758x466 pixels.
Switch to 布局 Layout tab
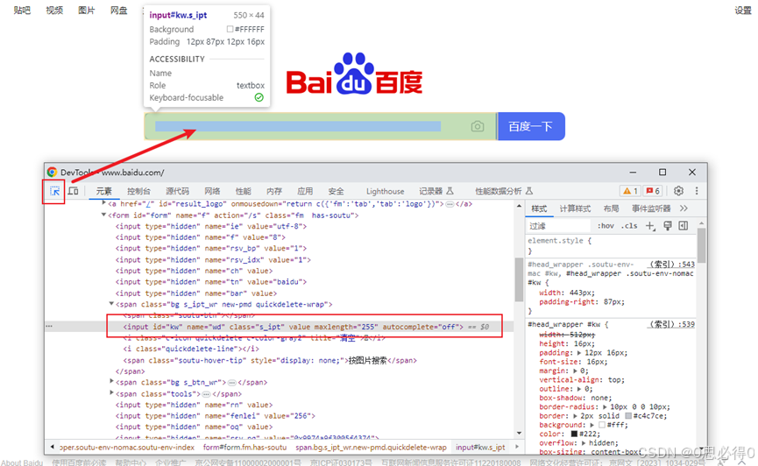pyautogui.click(x=611, y=208)
